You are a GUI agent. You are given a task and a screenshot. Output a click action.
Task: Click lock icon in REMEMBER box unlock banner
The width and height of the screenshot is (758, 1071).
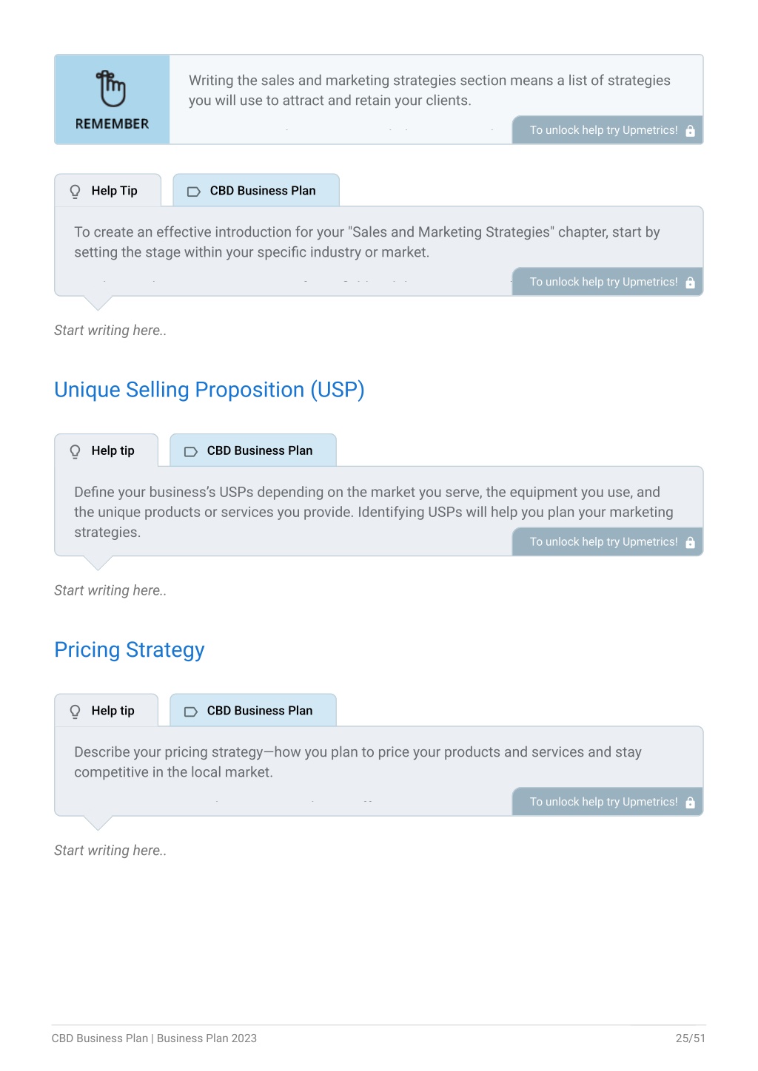tap(690, 131)
